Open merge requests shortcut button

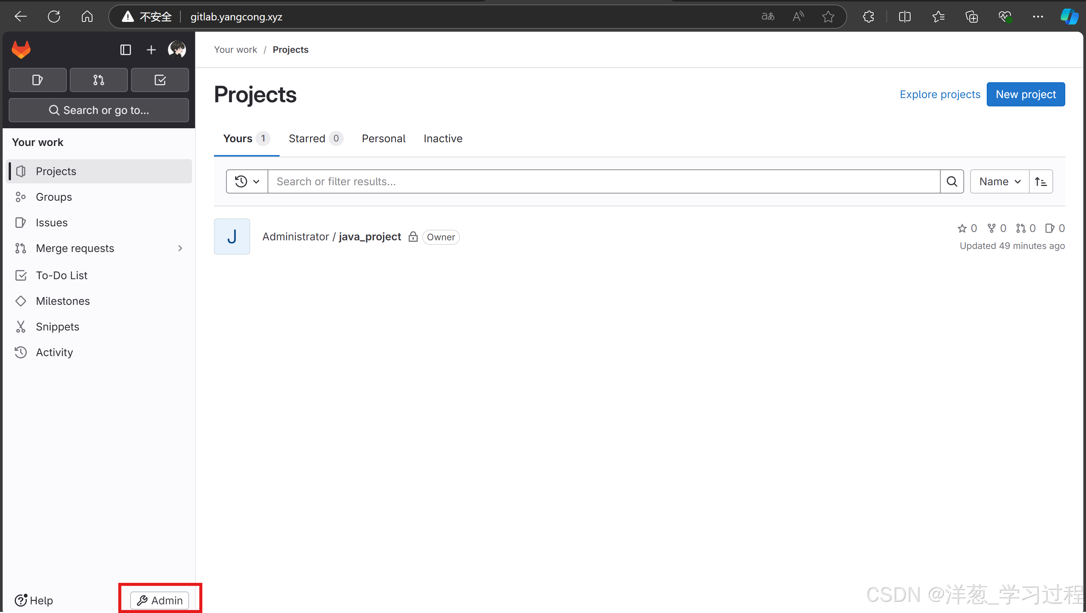pos(98,80)
